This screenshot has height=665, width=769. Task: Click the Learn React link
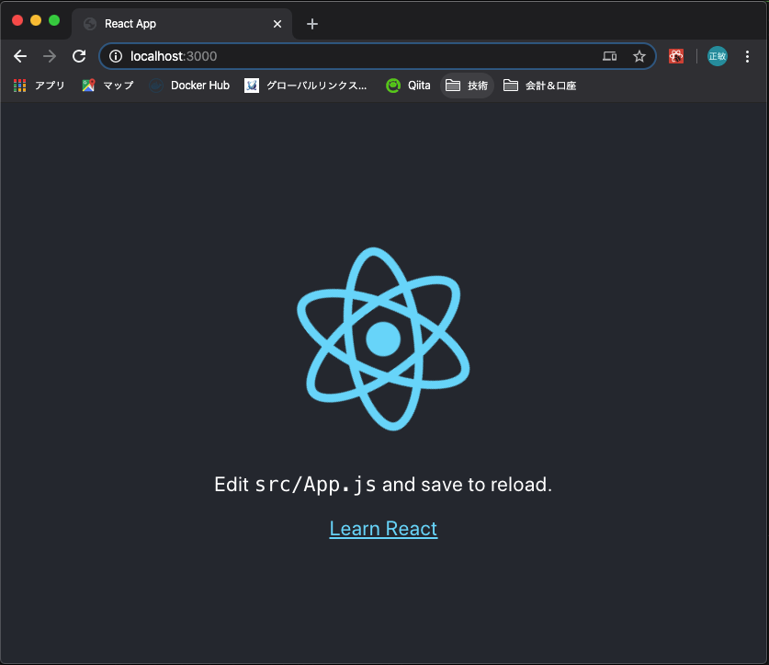(383, 529)
